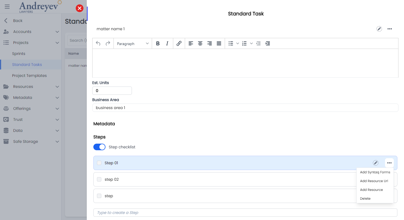Check the step 02 checkbox

pos(99,179)
